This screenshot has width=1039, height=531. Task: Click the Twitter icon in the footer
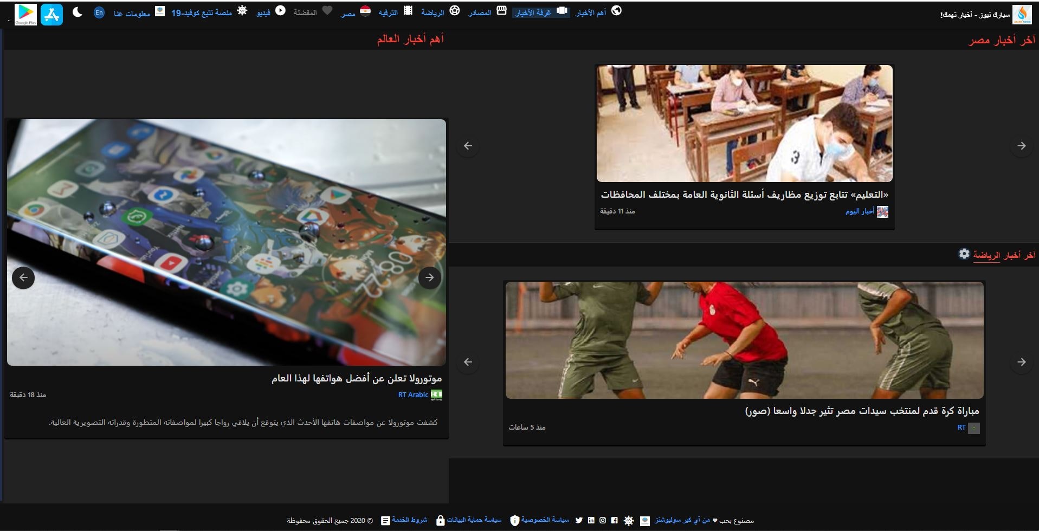[580, 520]
